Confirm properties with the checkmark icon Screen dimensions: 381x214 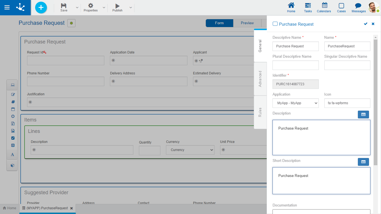click(x=366, y=24)
